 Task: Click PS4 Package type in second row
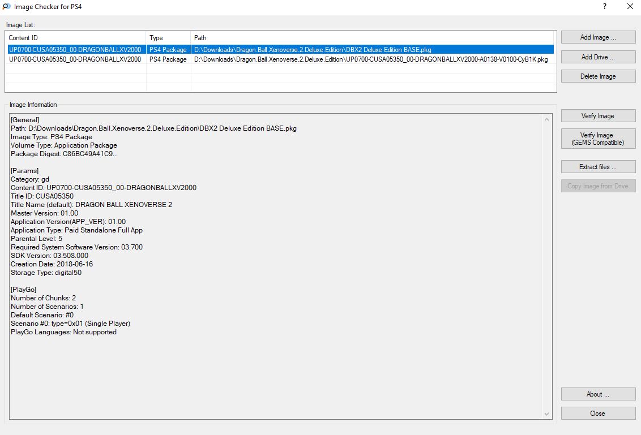168,59
